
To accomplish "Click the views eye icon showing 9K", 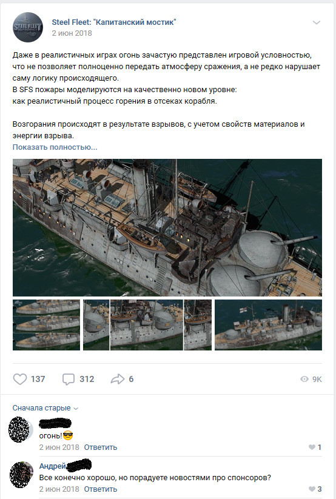I will pyautogui.click(x=304, y=379).
